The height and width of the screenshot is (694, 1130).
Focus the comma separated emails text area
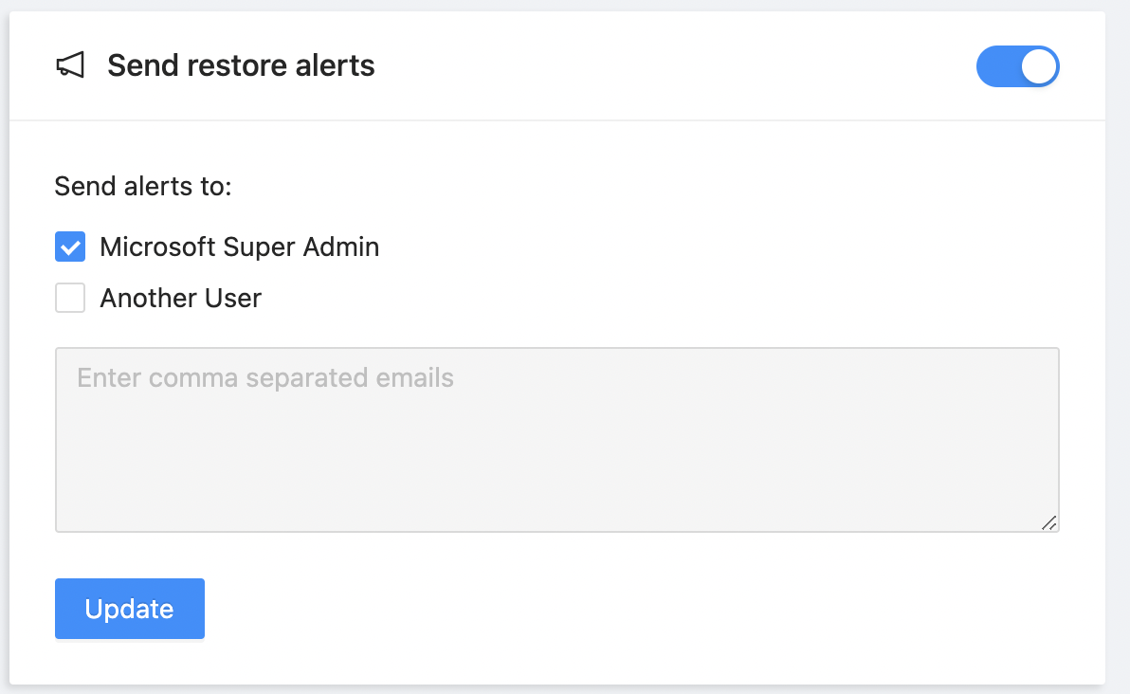point(556,440)
